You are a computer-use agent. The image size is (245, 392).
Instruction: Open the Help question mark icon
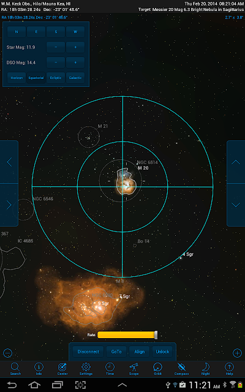pos(229,369)
